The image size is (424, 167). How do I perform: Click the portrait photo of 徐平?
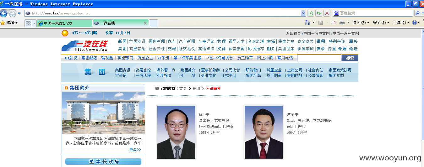pos(176,132)
